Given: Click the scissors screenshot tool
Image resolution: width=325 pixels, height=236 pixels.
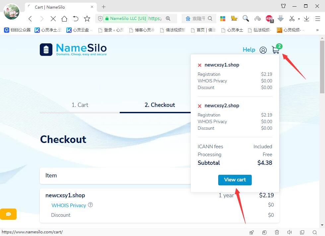Looking at the screenshot, I should point(292,19).
